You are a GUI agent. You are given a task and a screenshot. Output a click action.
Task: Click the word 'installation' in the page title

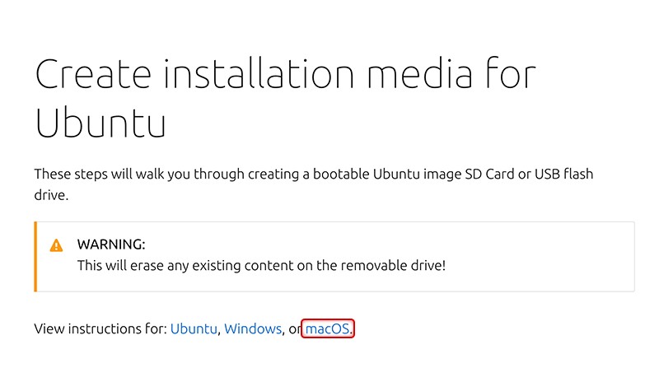point(259,73)
